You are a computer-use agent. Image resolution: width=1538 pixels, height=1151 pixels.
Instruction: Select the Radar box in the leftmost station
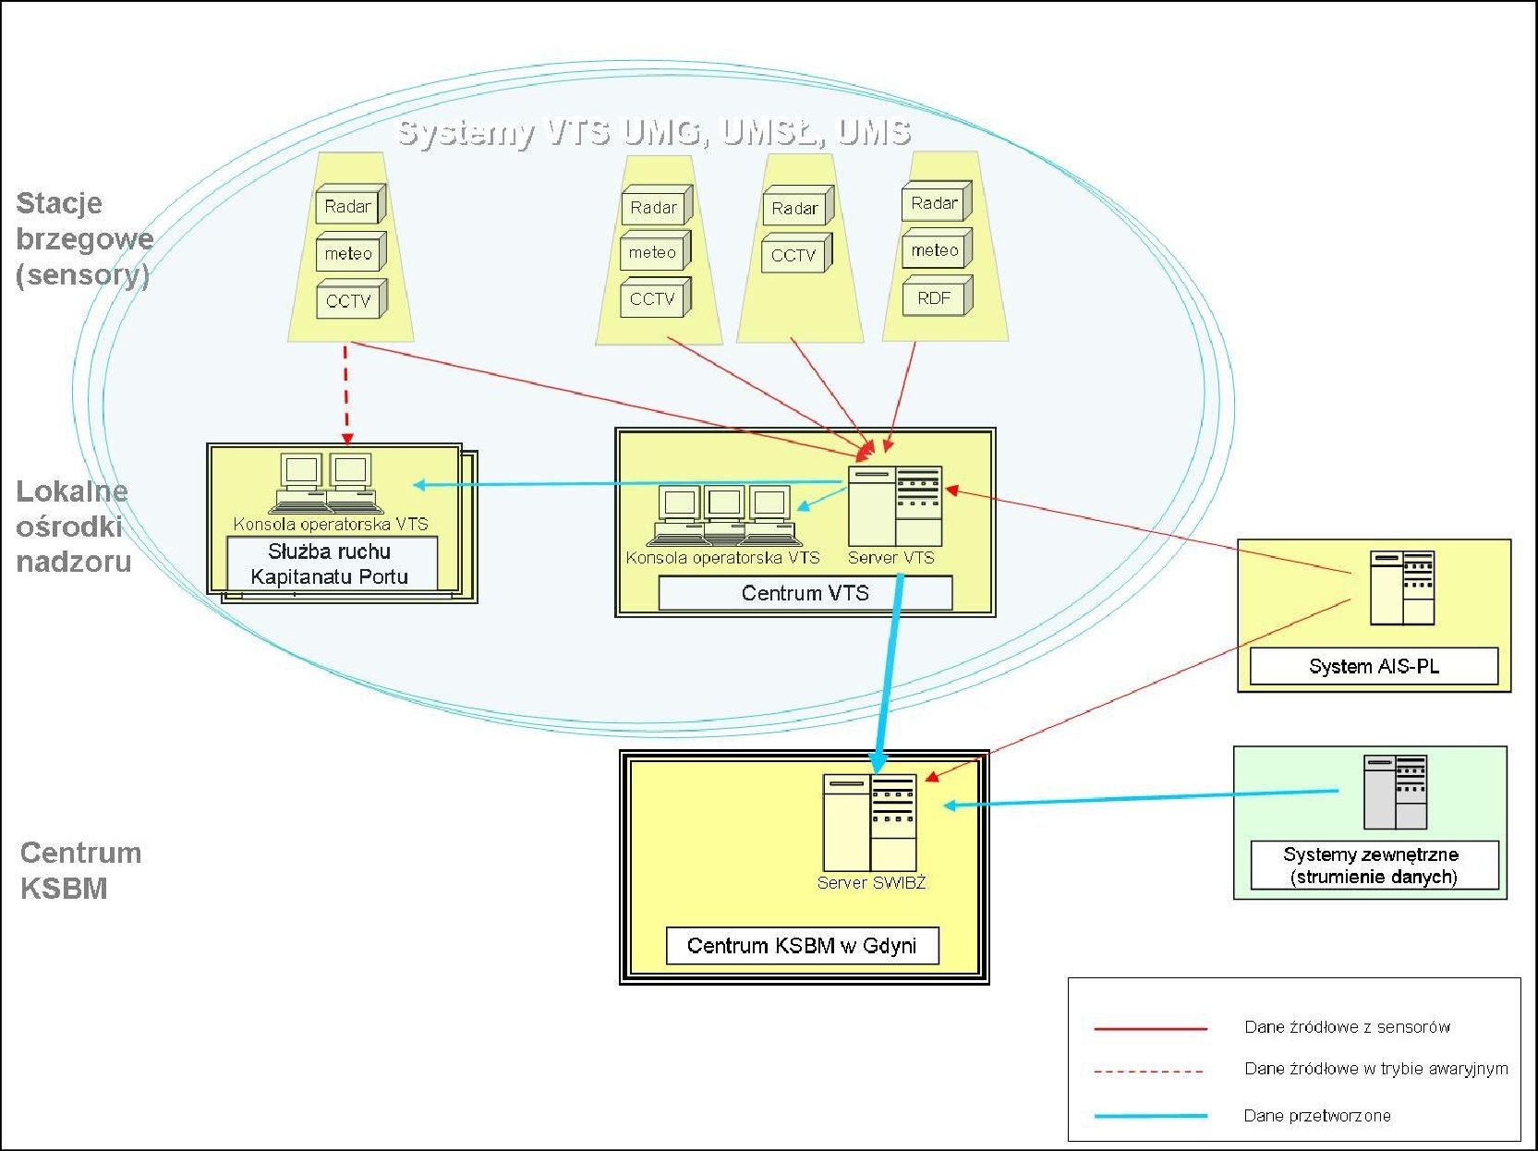[350, 205]
